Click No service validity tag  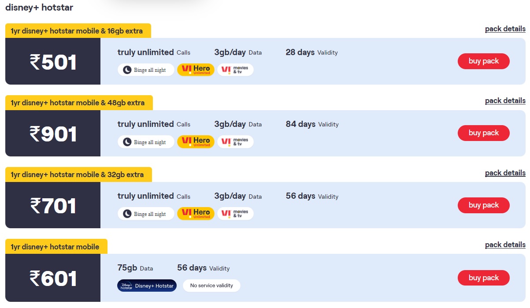coord(211,286)
